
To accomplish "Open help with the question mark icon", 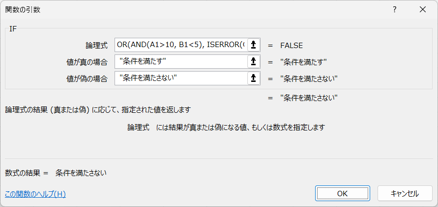I will (394, 10).
